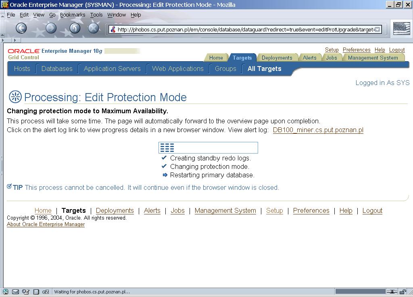
Task: Open the Mail envelope icon in the status bar
Action: (16, 291)
